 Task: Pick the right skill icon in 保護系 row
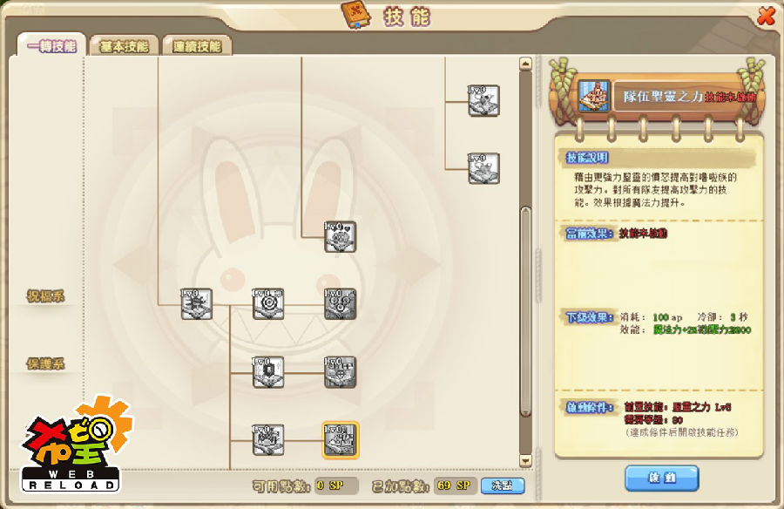(x=340, y=372)
